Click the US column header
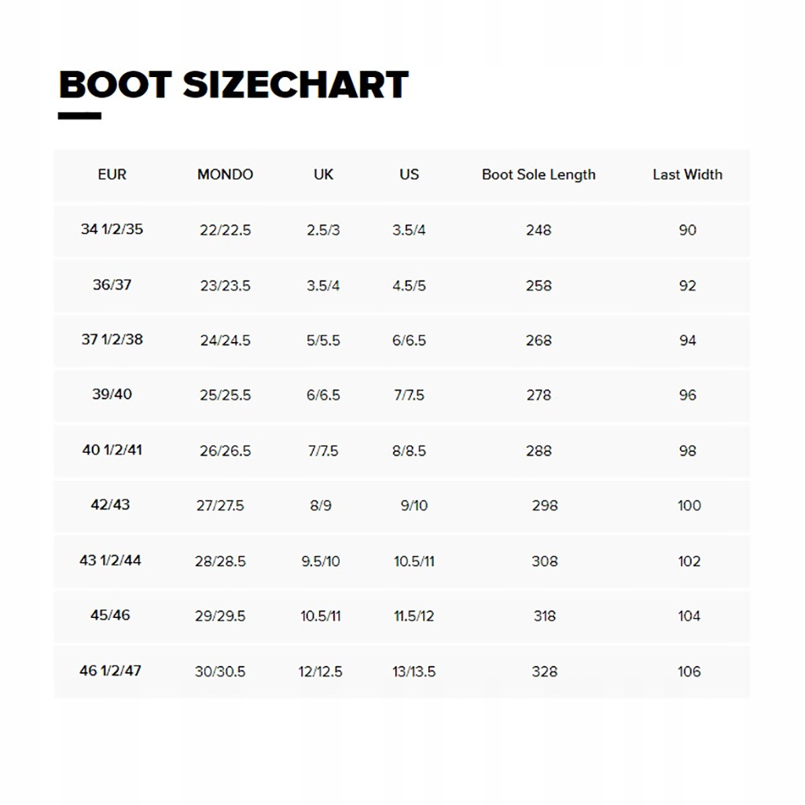Screen dimensions: 805x805 (409, 175)
